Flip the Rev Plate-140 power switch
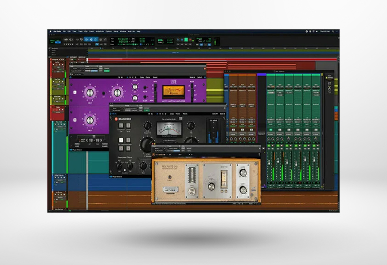Image resolution: width=387 pixels, height=265 pixels. click(x=169, y=177)
